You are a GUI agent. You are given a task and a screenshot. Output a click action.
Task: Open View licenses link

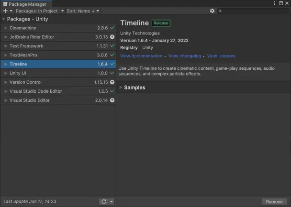pyautogui.click(x=221, y=56)
